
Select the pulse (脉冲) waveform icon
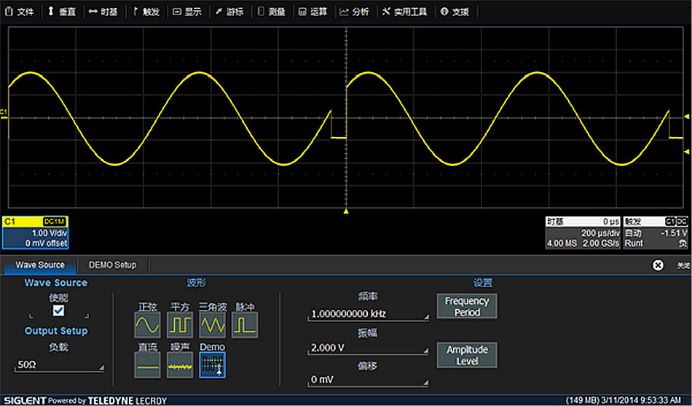coord(245,324)
